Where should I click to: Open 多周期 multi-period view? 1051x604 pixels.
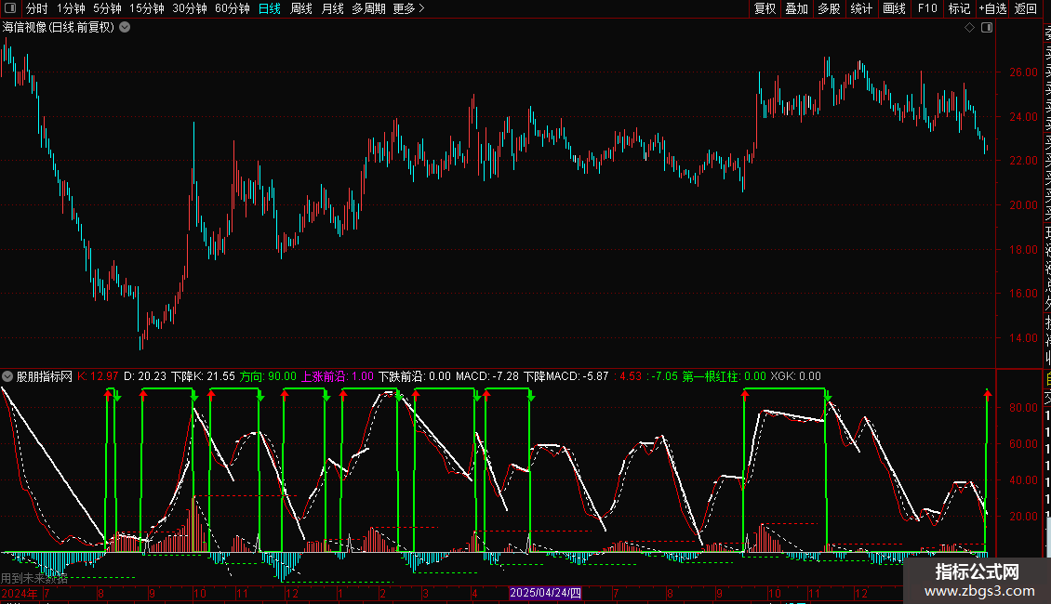368,8
